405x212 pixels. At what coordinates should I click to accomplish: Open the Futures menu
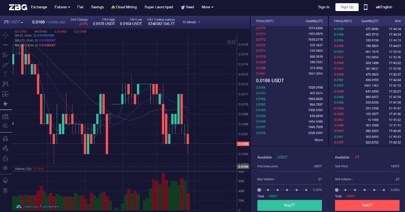click(x=62, y=7)
